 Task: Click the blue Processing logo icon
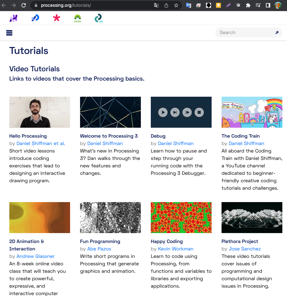(x=35, y=18)
